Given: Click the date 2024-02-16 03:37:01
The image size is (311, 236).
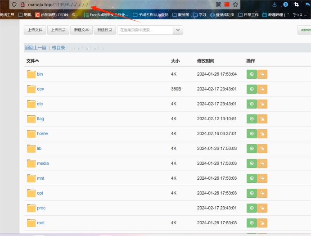Looking at the screenshot, I should tap(217, 134).
